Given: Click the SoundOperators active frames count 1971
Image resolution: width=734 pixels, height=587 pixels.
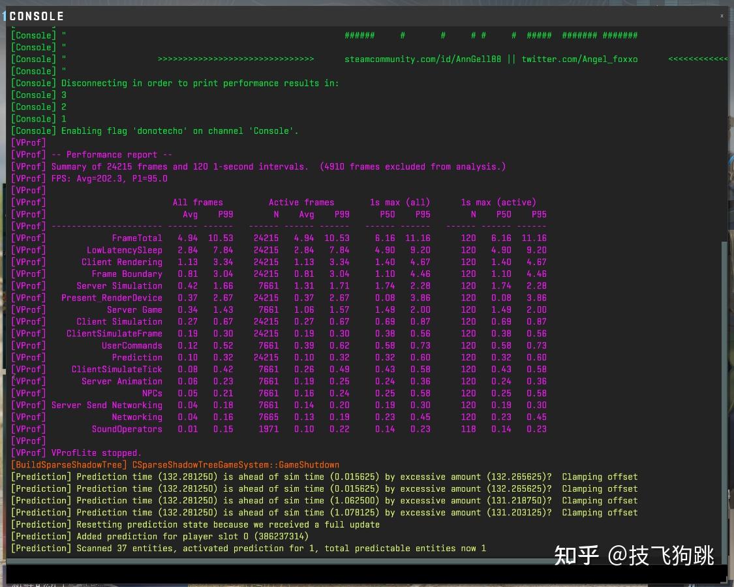Looking at the screenshot, I should tap(269, 429).
